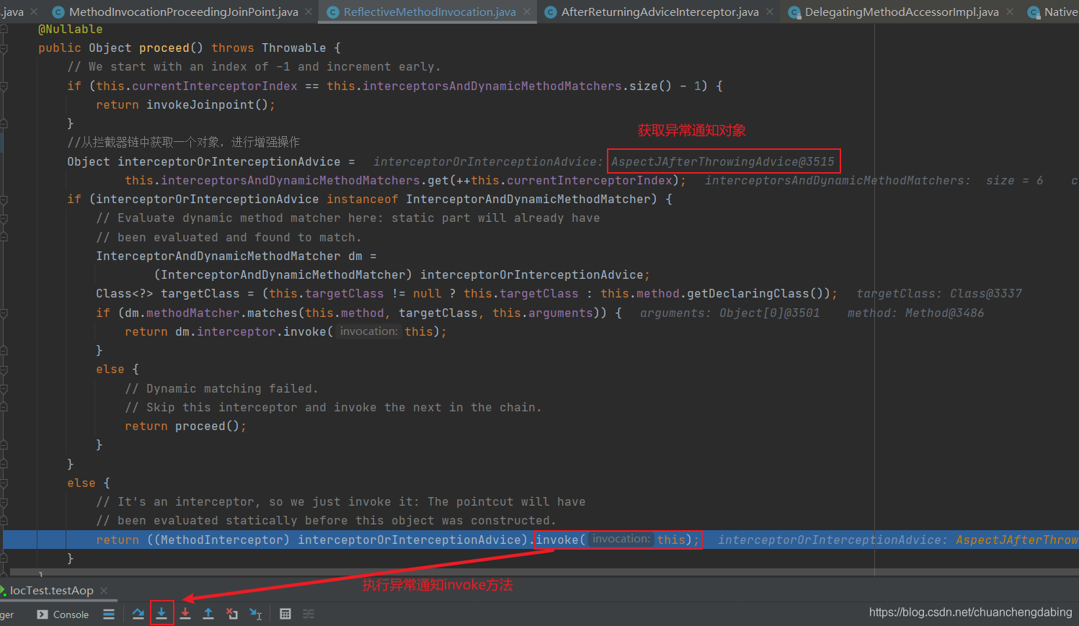Image resolution: width=1079 pixels, height=626 pixels.
Task: Click the inline hint 'targetClass: Class@3337'
Action: tap(939, 294)
